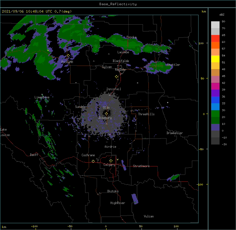Click the yellow diamond marker below Cochrane

click(x=93, y=161)
